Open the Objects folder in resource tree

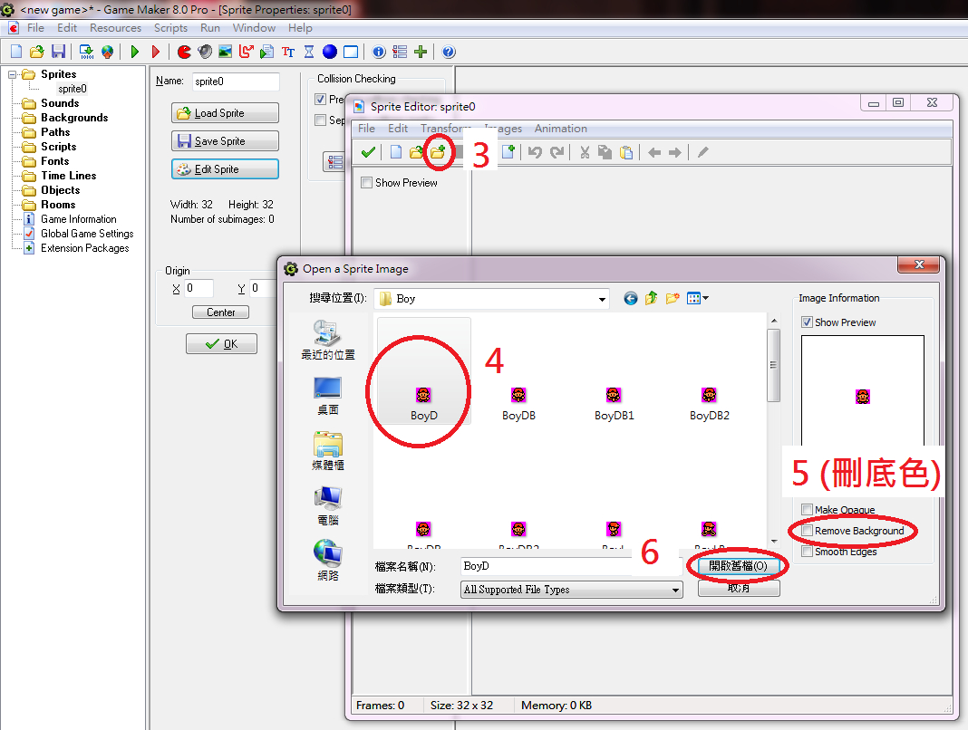(60, 190)
